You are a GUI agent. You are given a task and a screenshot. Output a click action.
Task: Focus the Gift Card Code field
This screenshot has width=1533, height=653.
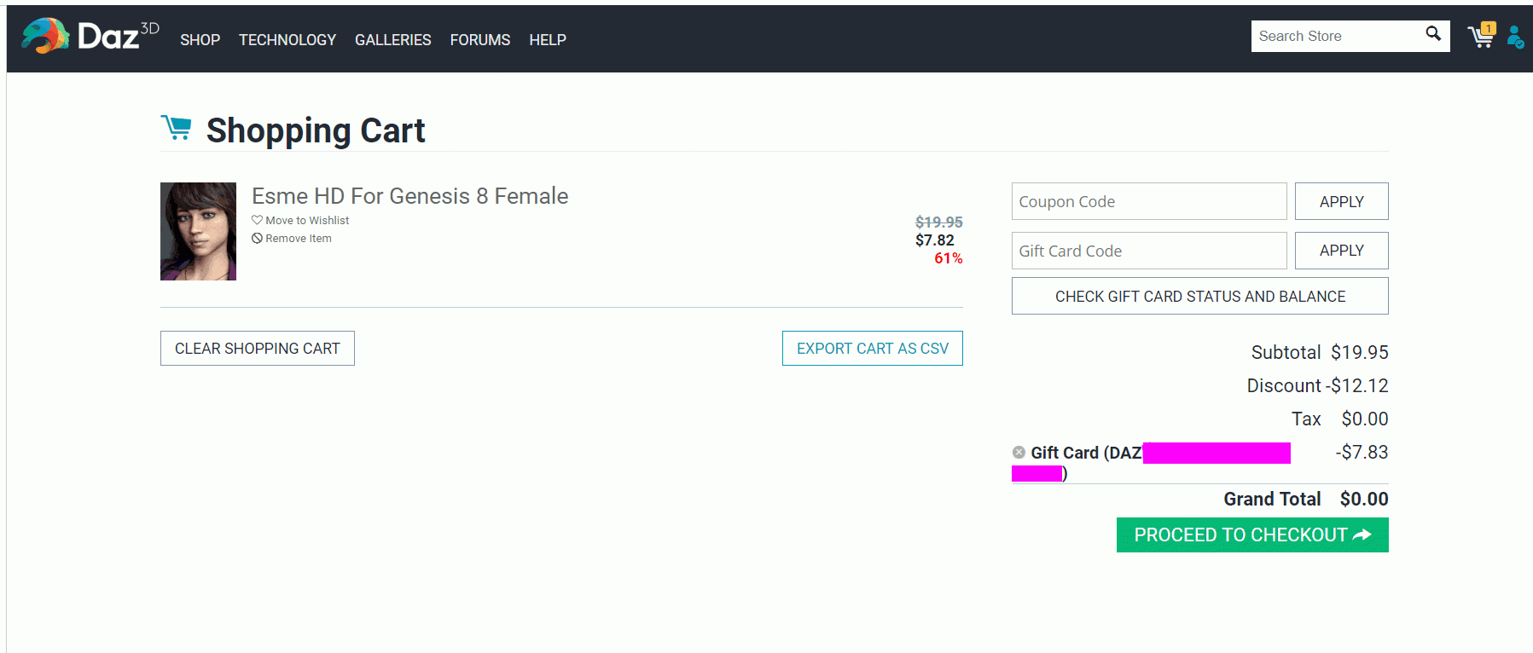click(x=1148, y=251)
